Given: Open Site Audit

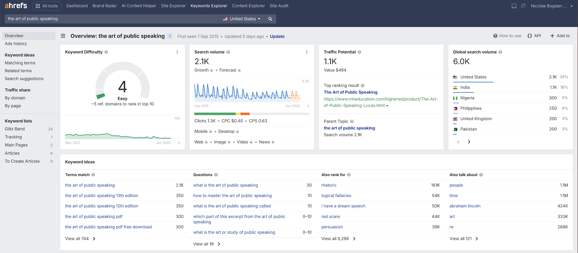Looking at the screenshot, I should [279, 6].
